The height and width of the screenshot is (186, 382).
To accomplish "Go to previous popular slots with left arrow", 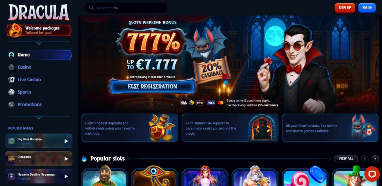I will (365, 158).
